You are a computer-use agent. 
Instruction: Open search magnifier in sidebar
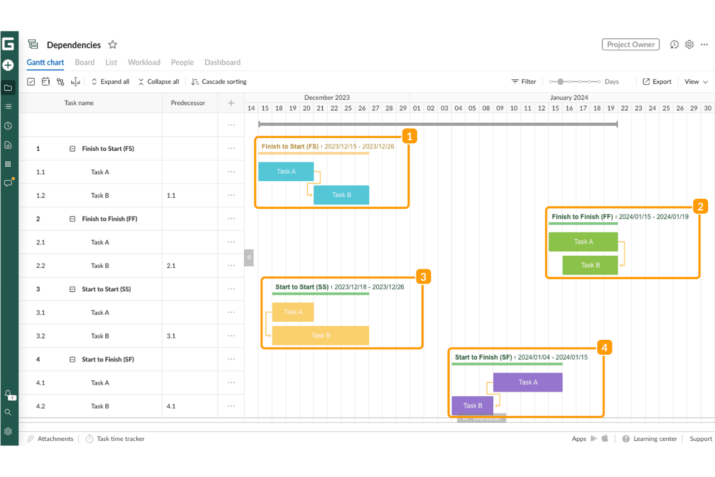8,412
